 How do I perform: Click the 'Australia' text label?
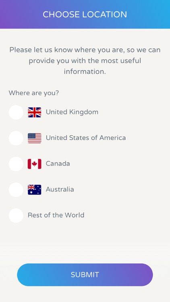(60, 190)
